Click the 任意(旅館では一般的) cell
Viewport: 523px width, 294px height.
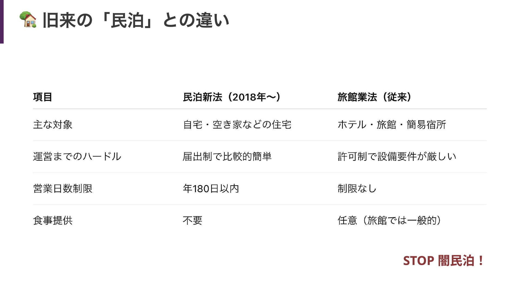pyautogui.click(x=390, y=220)
